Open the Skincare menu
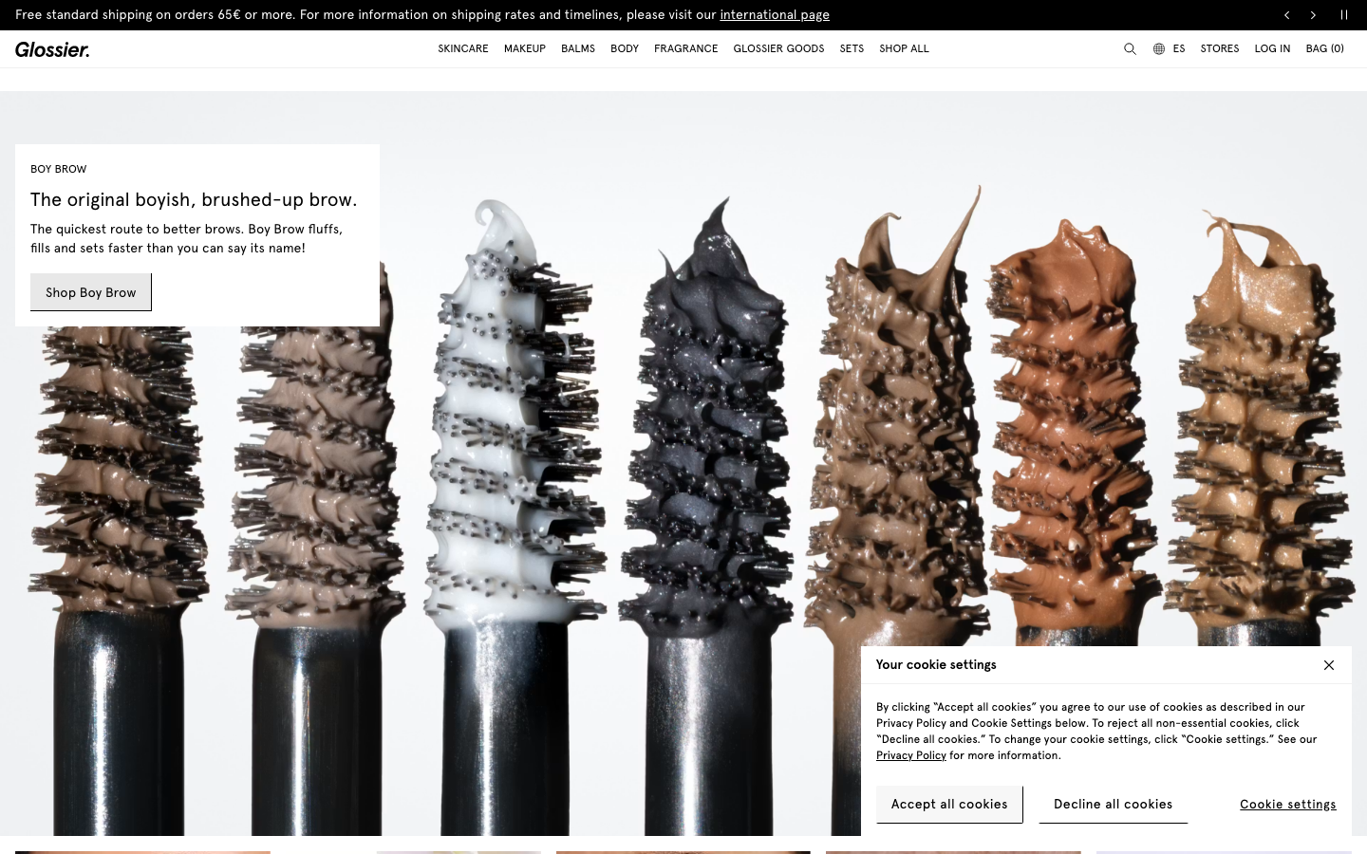This screenshot has height=854, width=1367. pyautogui.click(x=463, y=48)
